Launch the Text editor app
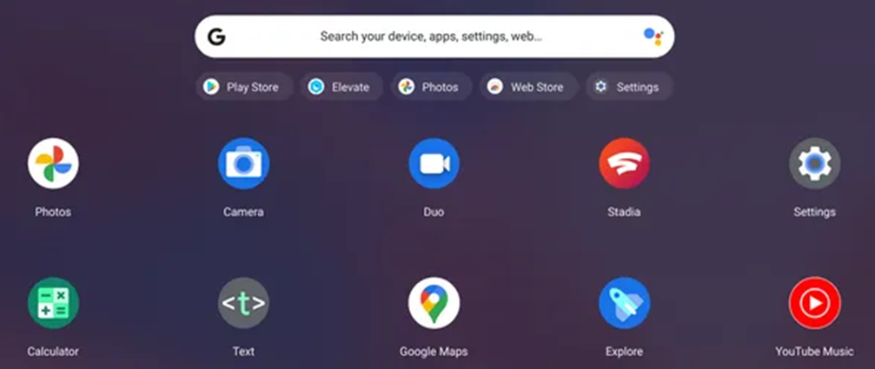 (243, 303)
